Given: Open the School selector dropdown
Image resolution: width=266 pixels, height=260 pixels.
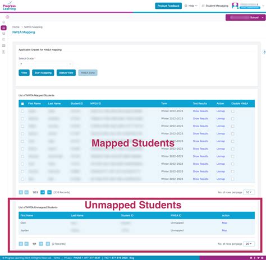Looking at the screenshot, I should click(246, 17).
